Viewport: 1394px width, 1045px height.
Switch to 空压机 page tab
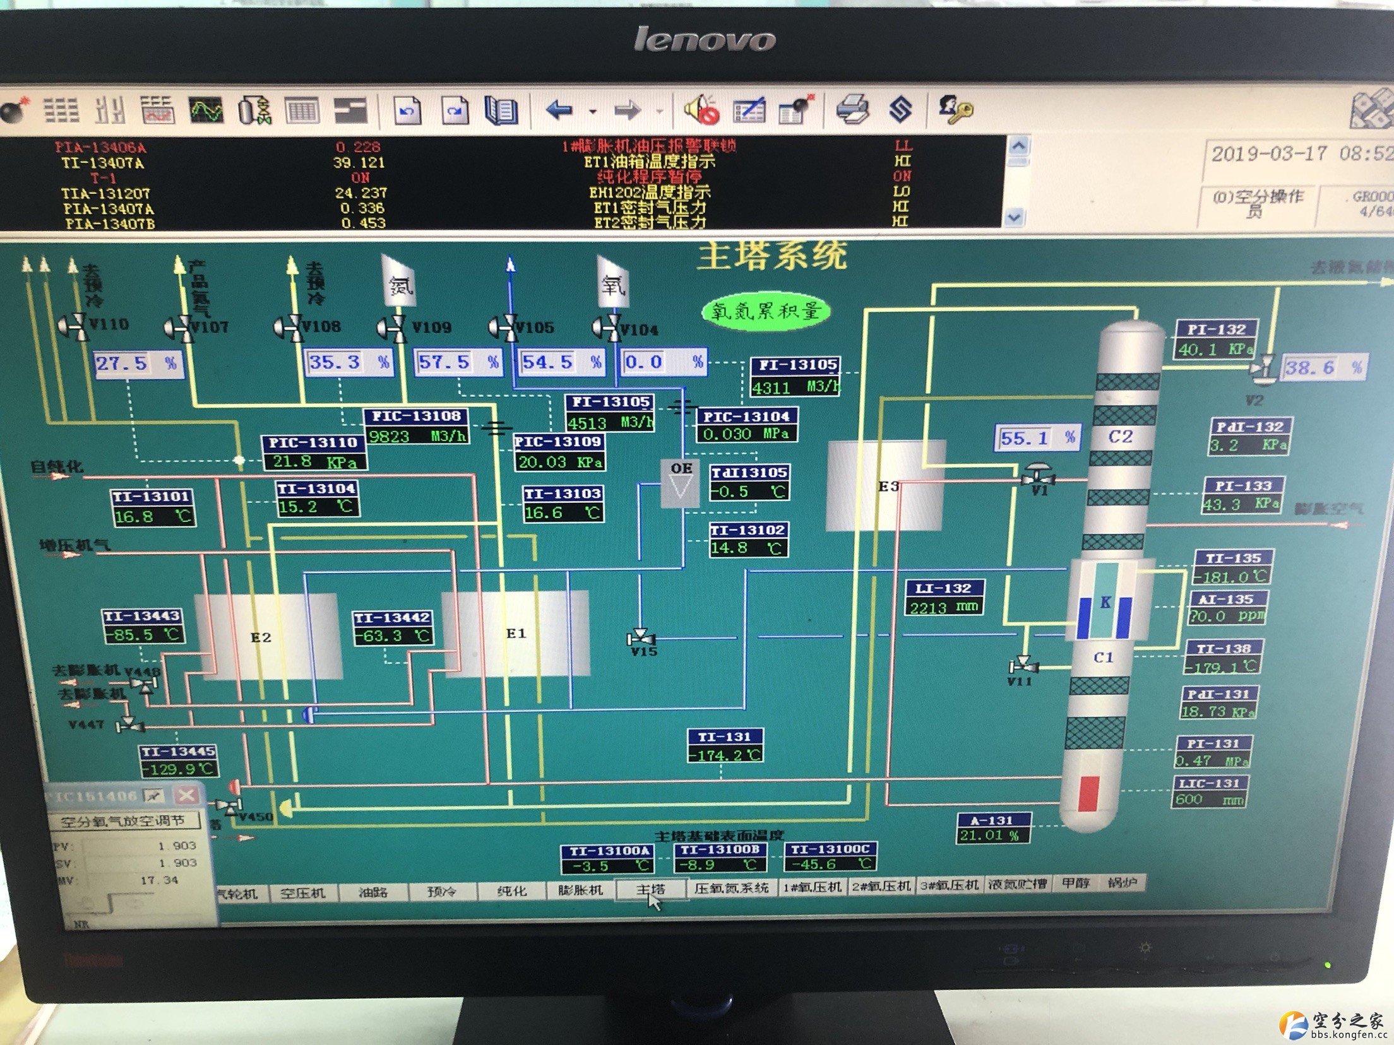click(302, 893)
